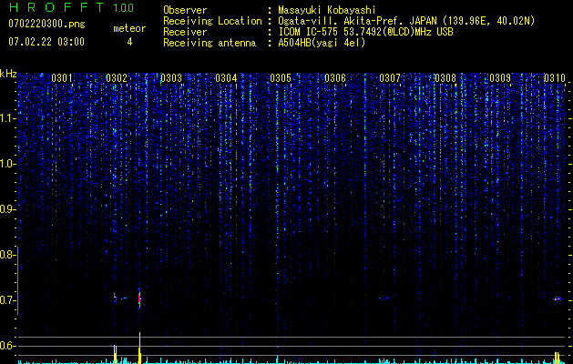This screenshot has width=573, height=364.
Task: Click the 0.7 kHz axis tick label
Action: pos(7,300)
